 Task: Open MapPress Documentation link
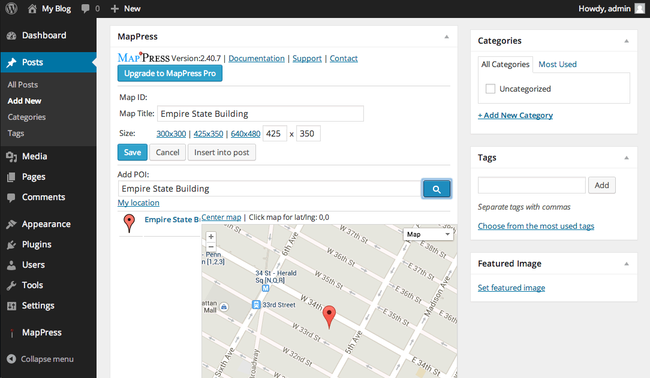[257, 58]
